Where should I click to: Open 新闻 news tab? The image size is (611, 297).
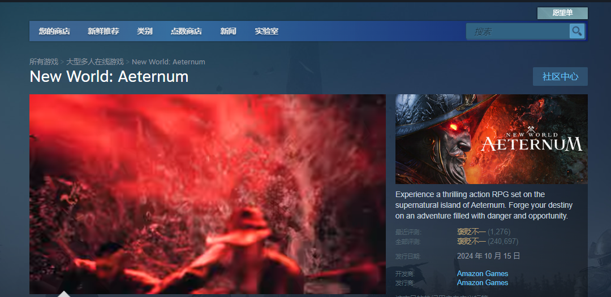tap(228, 32)
